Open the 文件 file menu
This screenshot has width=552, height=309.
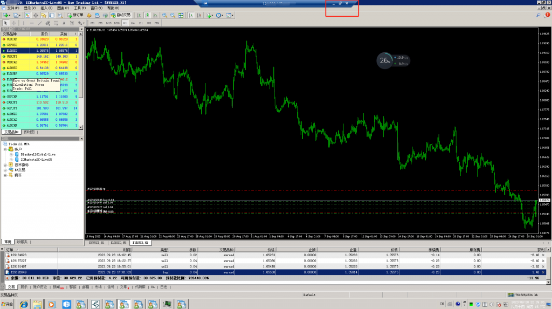point(13,8)
